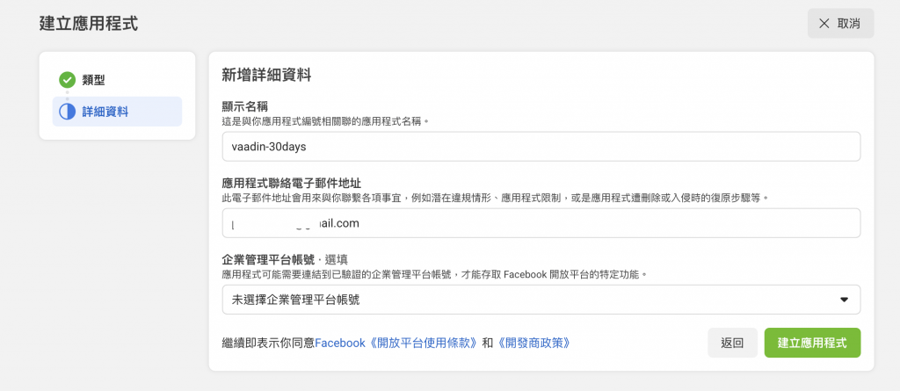Viewport: 900px width, 391px height.
Task: Focus the 應用程式聯絡電子郵件地址 input field
Action: 541,223
